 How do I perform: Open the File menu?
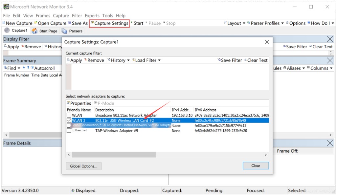tap(7, 15)
